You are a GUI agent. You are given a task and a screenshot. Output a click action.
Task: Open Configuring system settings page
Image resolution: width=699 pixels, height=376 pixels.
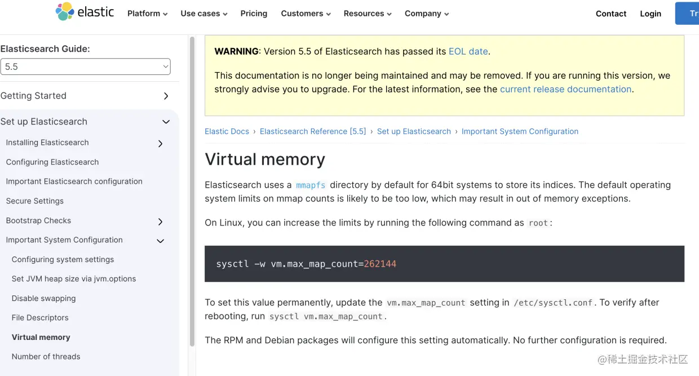[63, 259]
